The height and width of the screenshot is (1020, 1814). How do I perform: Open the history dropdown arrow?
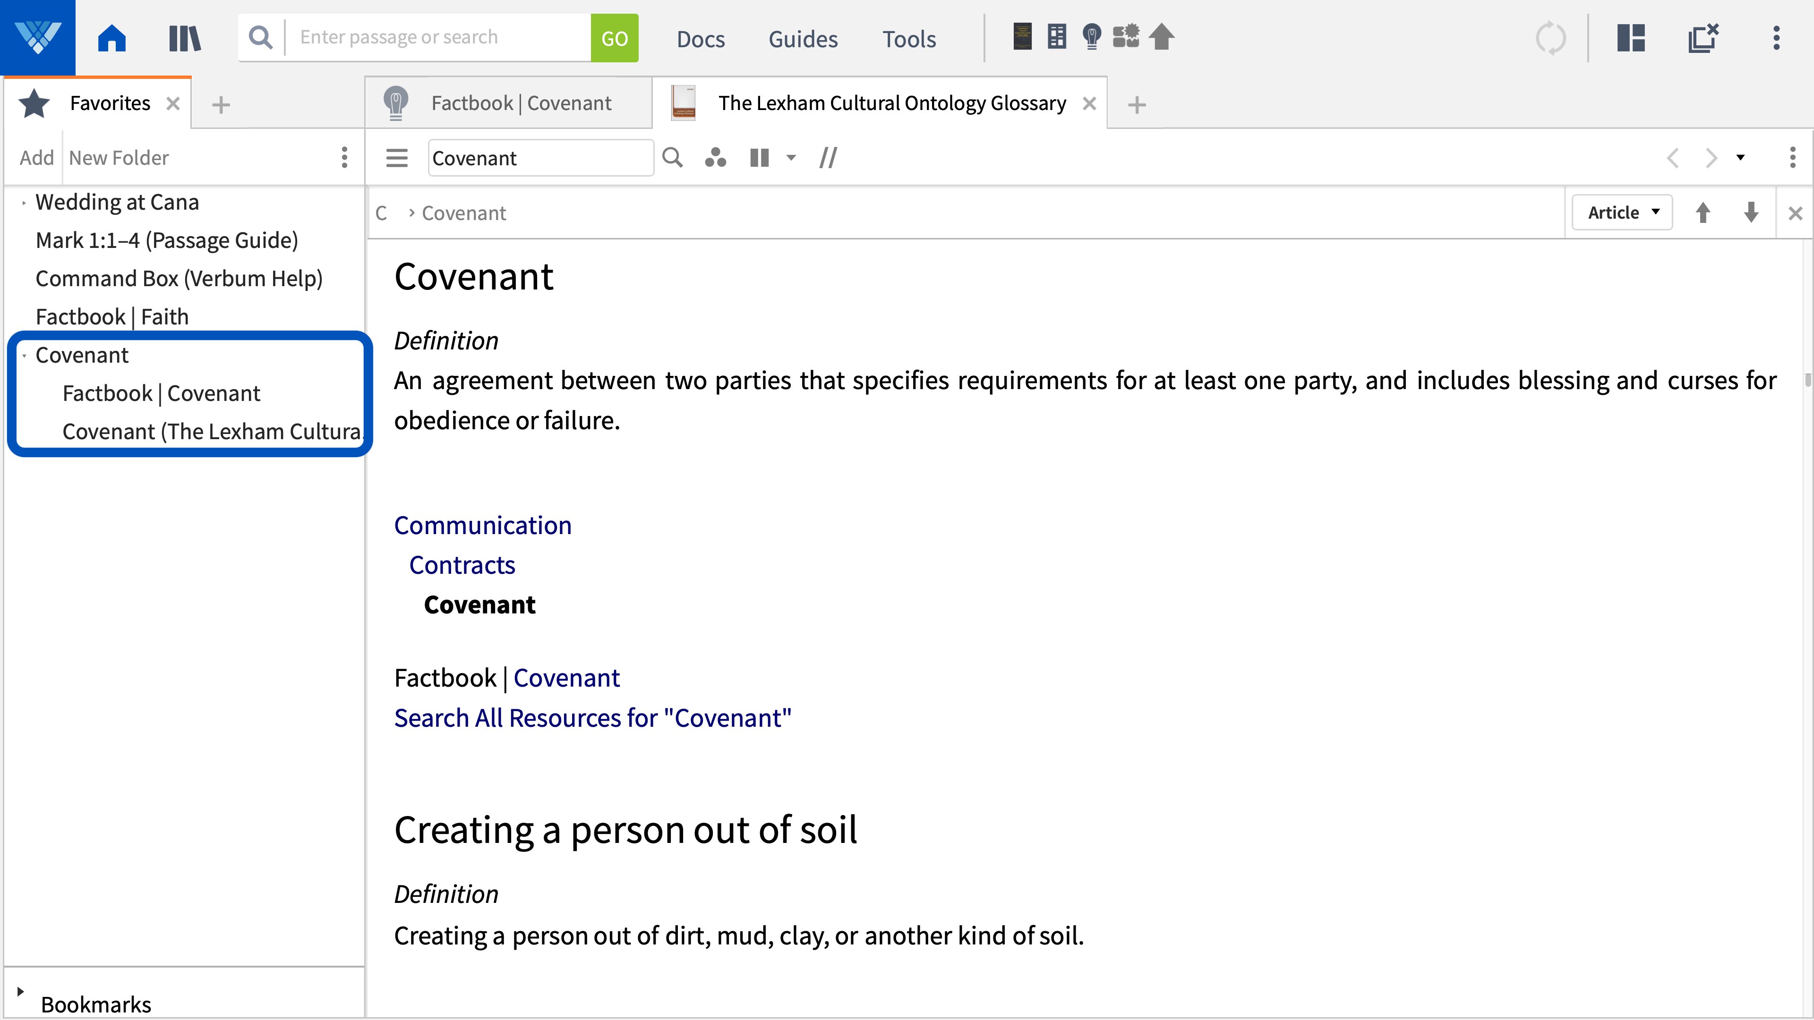click(1741, 158)
